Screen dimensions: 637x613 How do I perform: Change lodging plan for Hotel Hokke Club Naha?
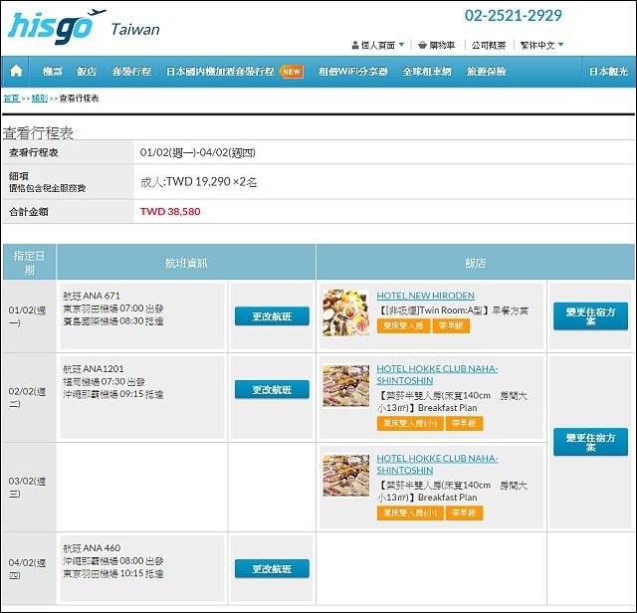coord(590,442)
